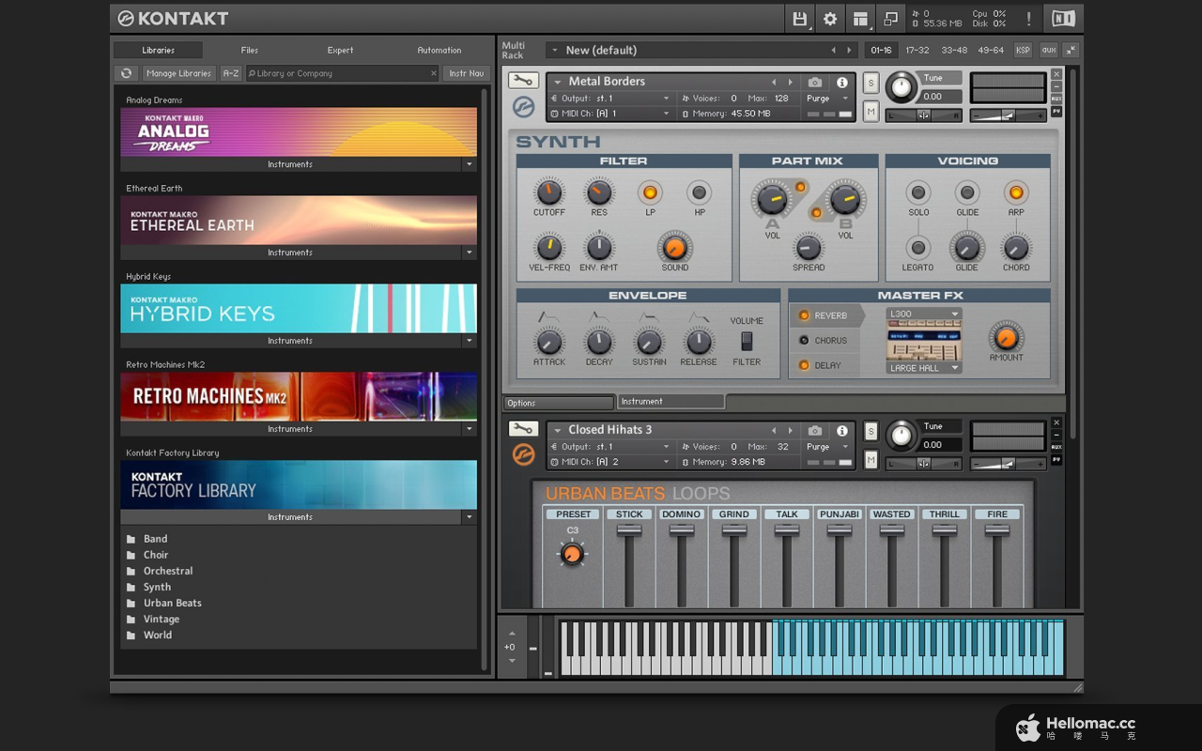The width and height of the screenshot is (1202, 751).
Task: Enable the CHORUS effect
Action: 804,341
